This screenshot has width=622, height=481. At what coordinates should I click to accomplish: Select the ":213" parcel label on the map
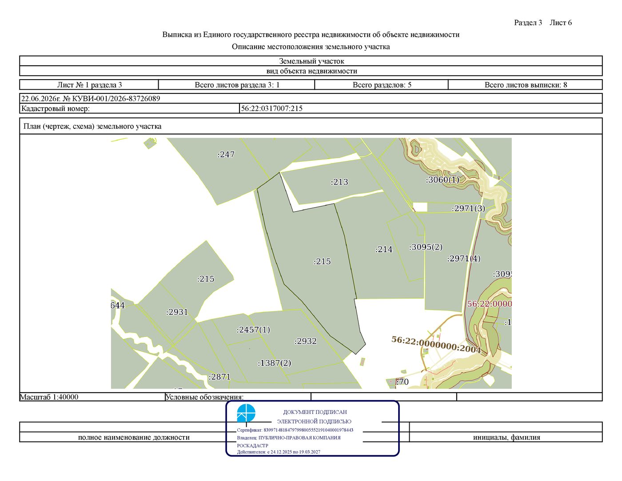[339, 182]
